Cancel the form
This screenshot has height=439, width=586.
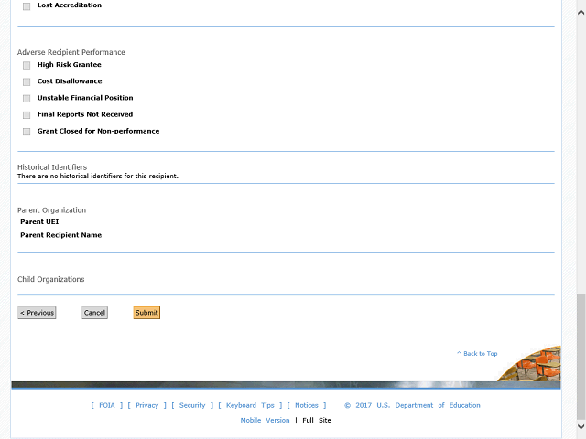pos(94,313)
